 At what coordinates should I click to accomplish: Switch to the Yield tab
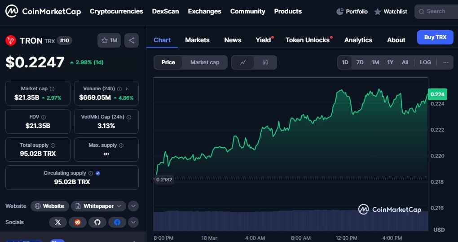tap(263, 40)
